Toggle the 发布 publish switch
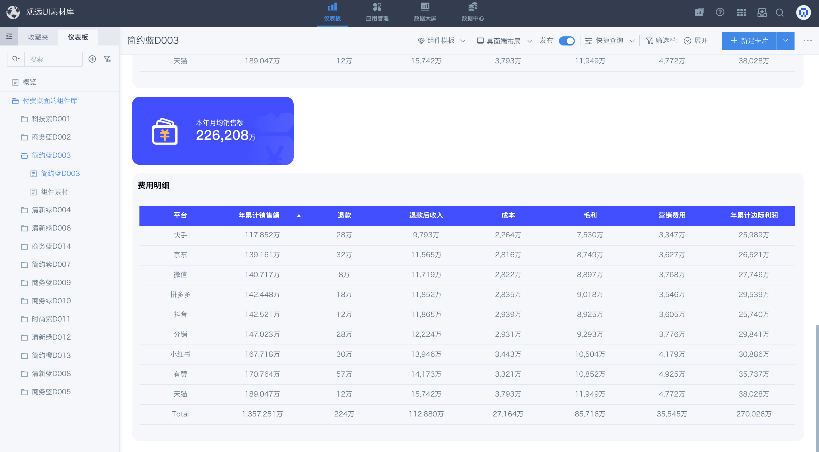Image resolution: width=819 pixels, height=452 pixels. [567, 41]
